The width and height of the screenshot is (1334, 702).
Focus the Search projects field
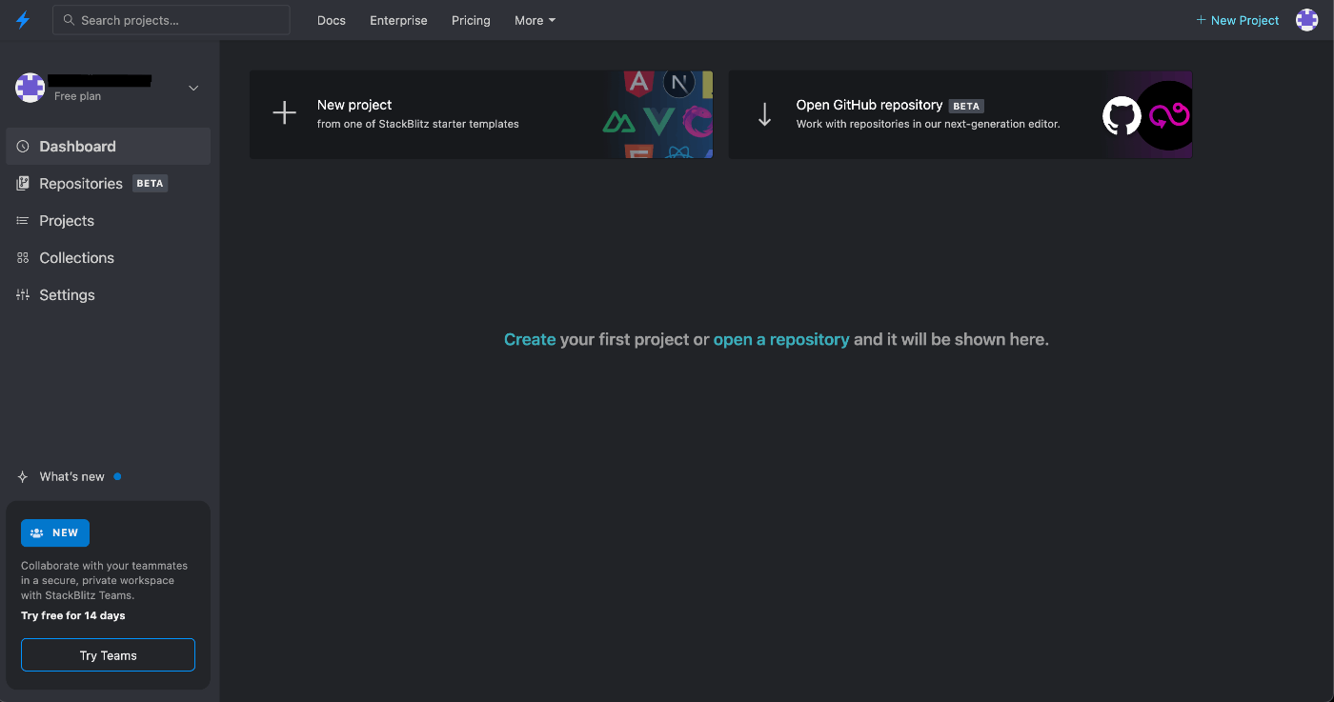[x=172, y=20]
